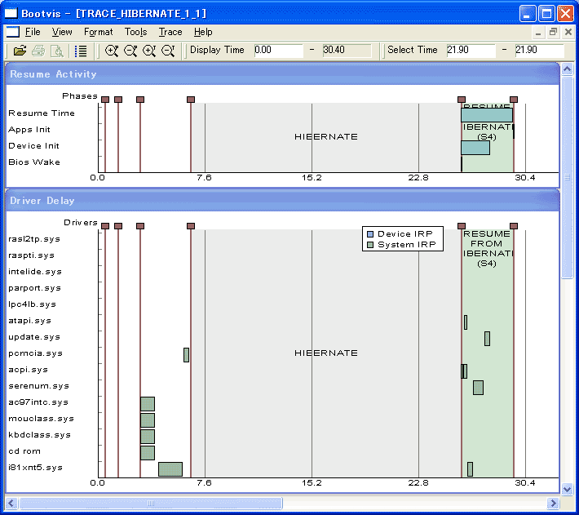579x515 pixels.
Task: Select the Bios Wake marker bar
Action: (x=462, y=164)
